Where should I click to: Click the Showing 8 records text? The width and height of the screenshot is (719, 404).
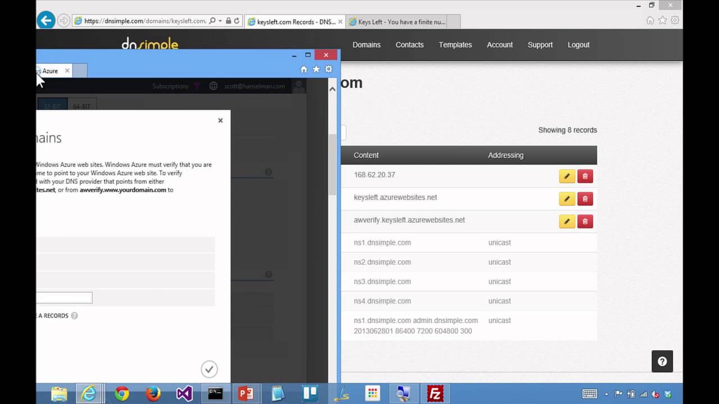tap(567, 130)
